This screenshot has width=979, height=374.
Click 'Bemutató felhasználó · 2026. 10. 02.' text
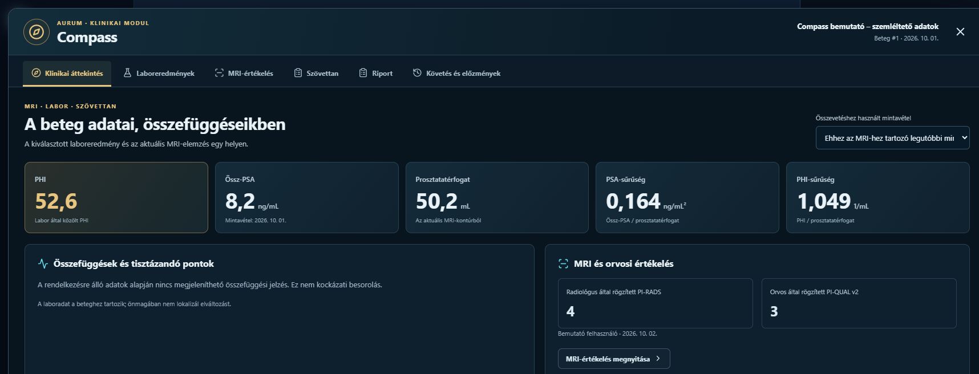[x=608, y=334]
